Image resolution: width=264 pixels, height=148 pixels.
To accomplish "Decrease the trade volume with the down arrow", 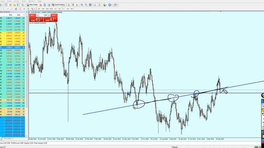I will pos(38,15).
